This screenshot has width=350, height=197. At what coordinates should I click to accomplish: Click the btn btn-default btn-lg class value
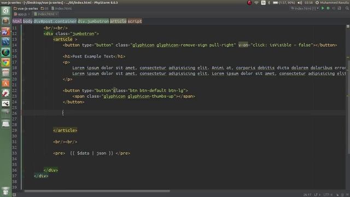click(156, 90)
